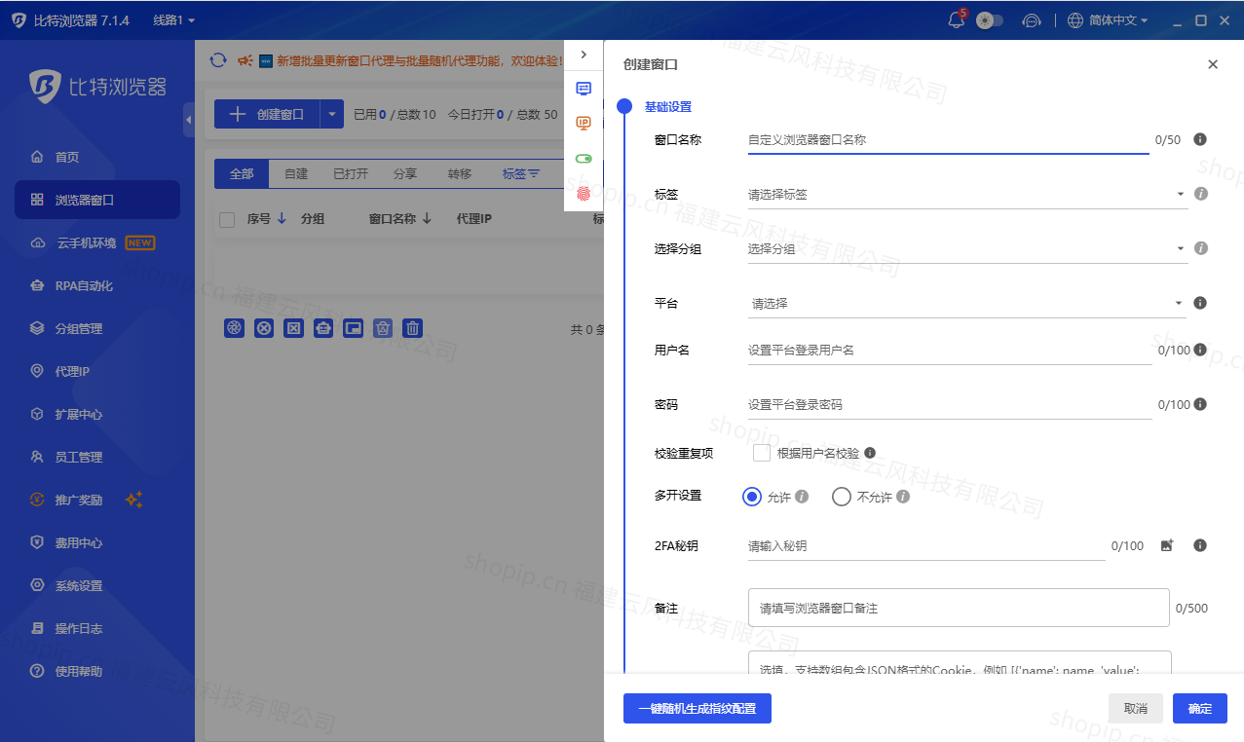The height and width of the screenshot is (742, 1244).
Task: Select the 自建 tab
Action: coord(296,173)
